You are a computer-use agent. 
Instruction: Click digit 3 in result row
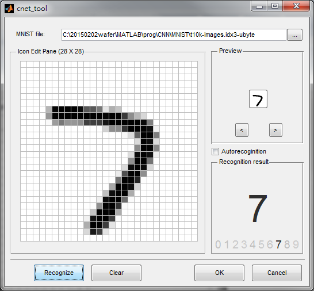pyautogui.click(x=244, y=244)
